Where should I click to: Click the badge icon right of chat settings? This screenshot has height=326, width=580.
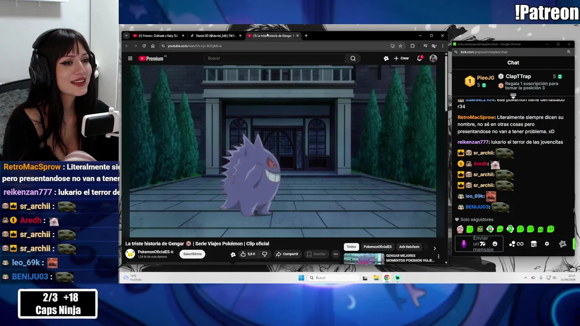coord(562,244)
